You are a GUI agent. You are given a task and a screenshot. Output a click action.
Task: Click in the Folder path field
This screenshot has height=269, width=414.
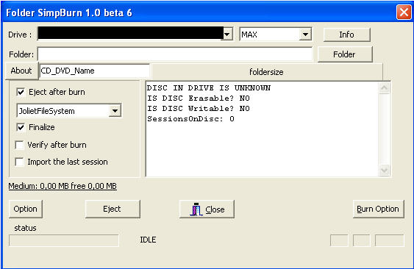pyautogui.click(x=175, y=54)
